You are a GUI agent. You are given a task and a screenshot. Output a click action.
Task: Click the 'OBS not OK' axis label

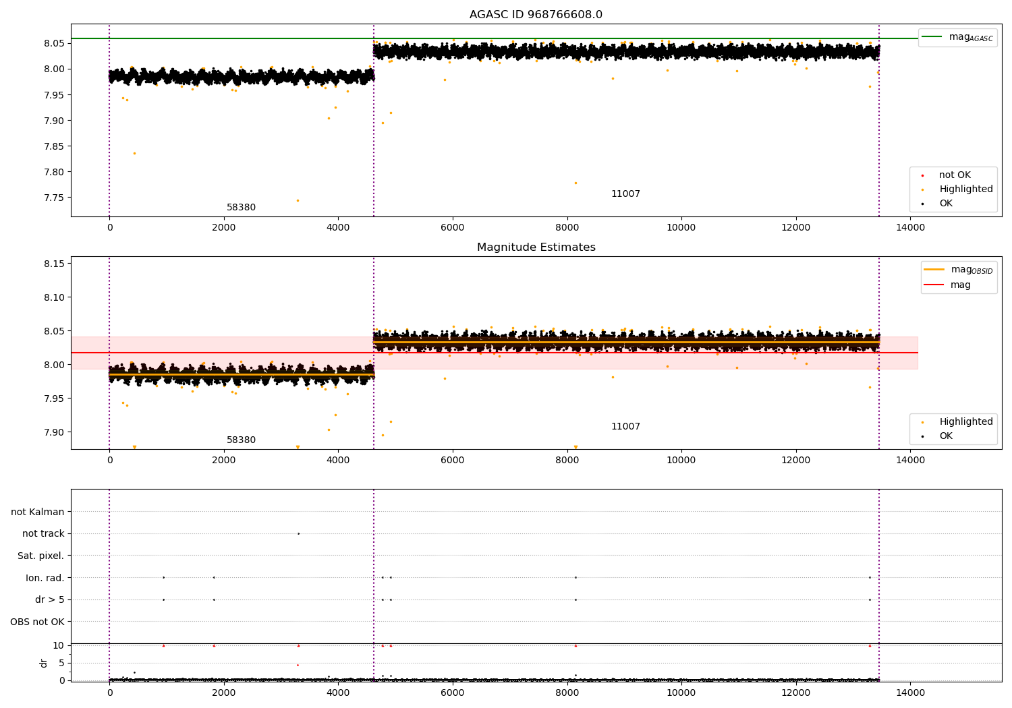pyautogui.click(x=37, y=622)
